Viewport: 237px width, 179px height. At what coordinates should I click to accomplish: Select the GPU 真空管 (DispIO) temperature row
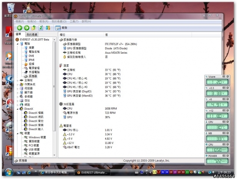point(92,91)
